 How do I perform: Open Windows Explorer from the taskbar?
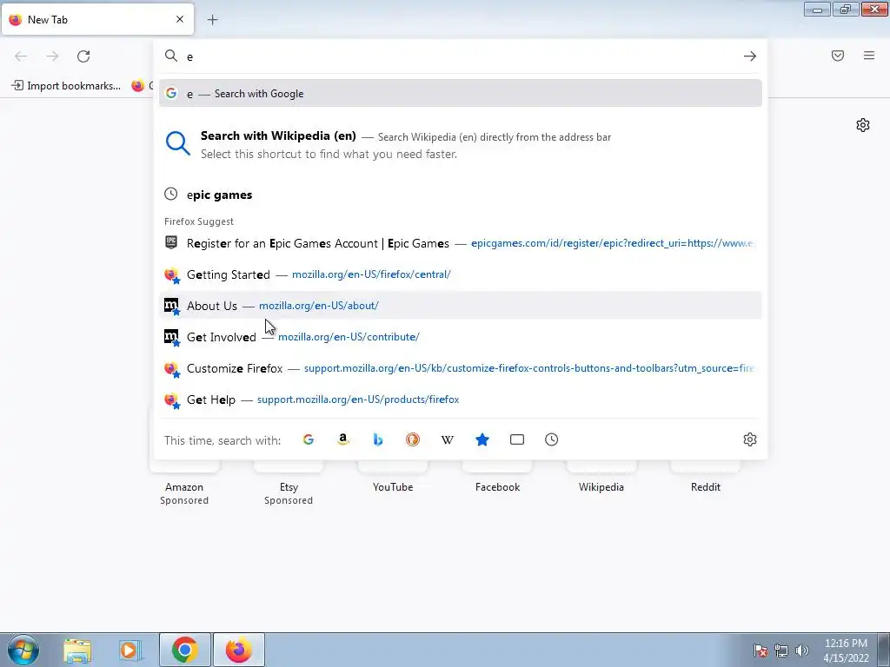tap(77, 650)
